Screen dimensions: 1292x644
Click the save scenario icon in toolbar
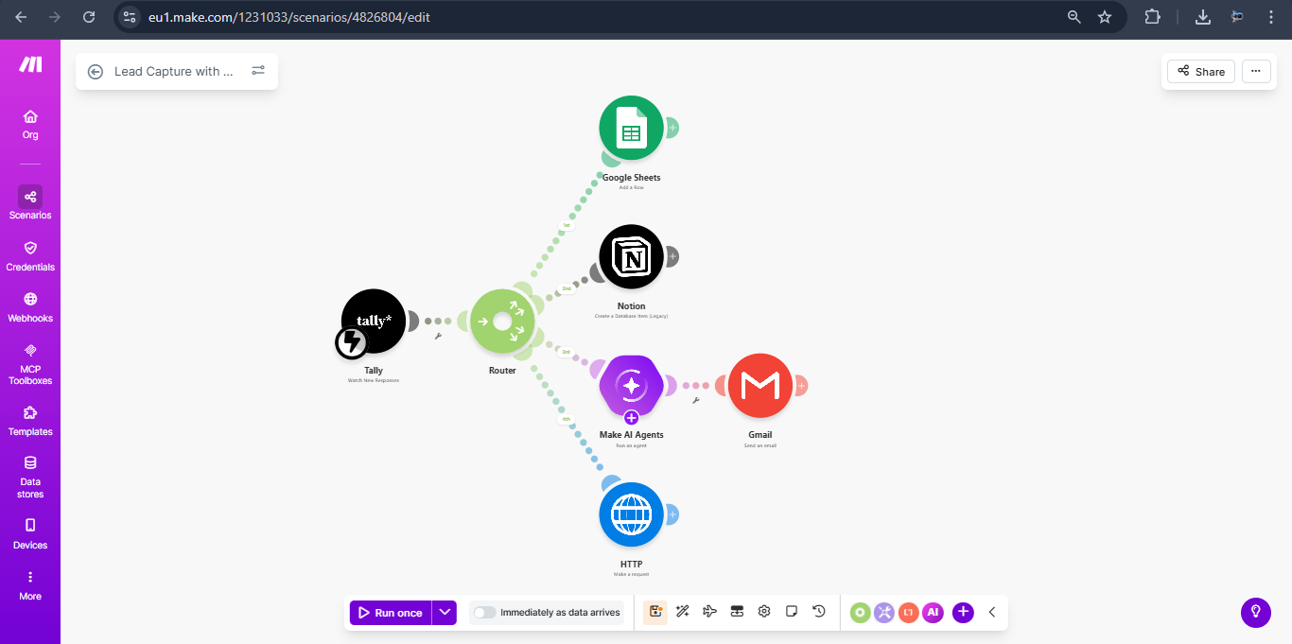pos(655,612)
